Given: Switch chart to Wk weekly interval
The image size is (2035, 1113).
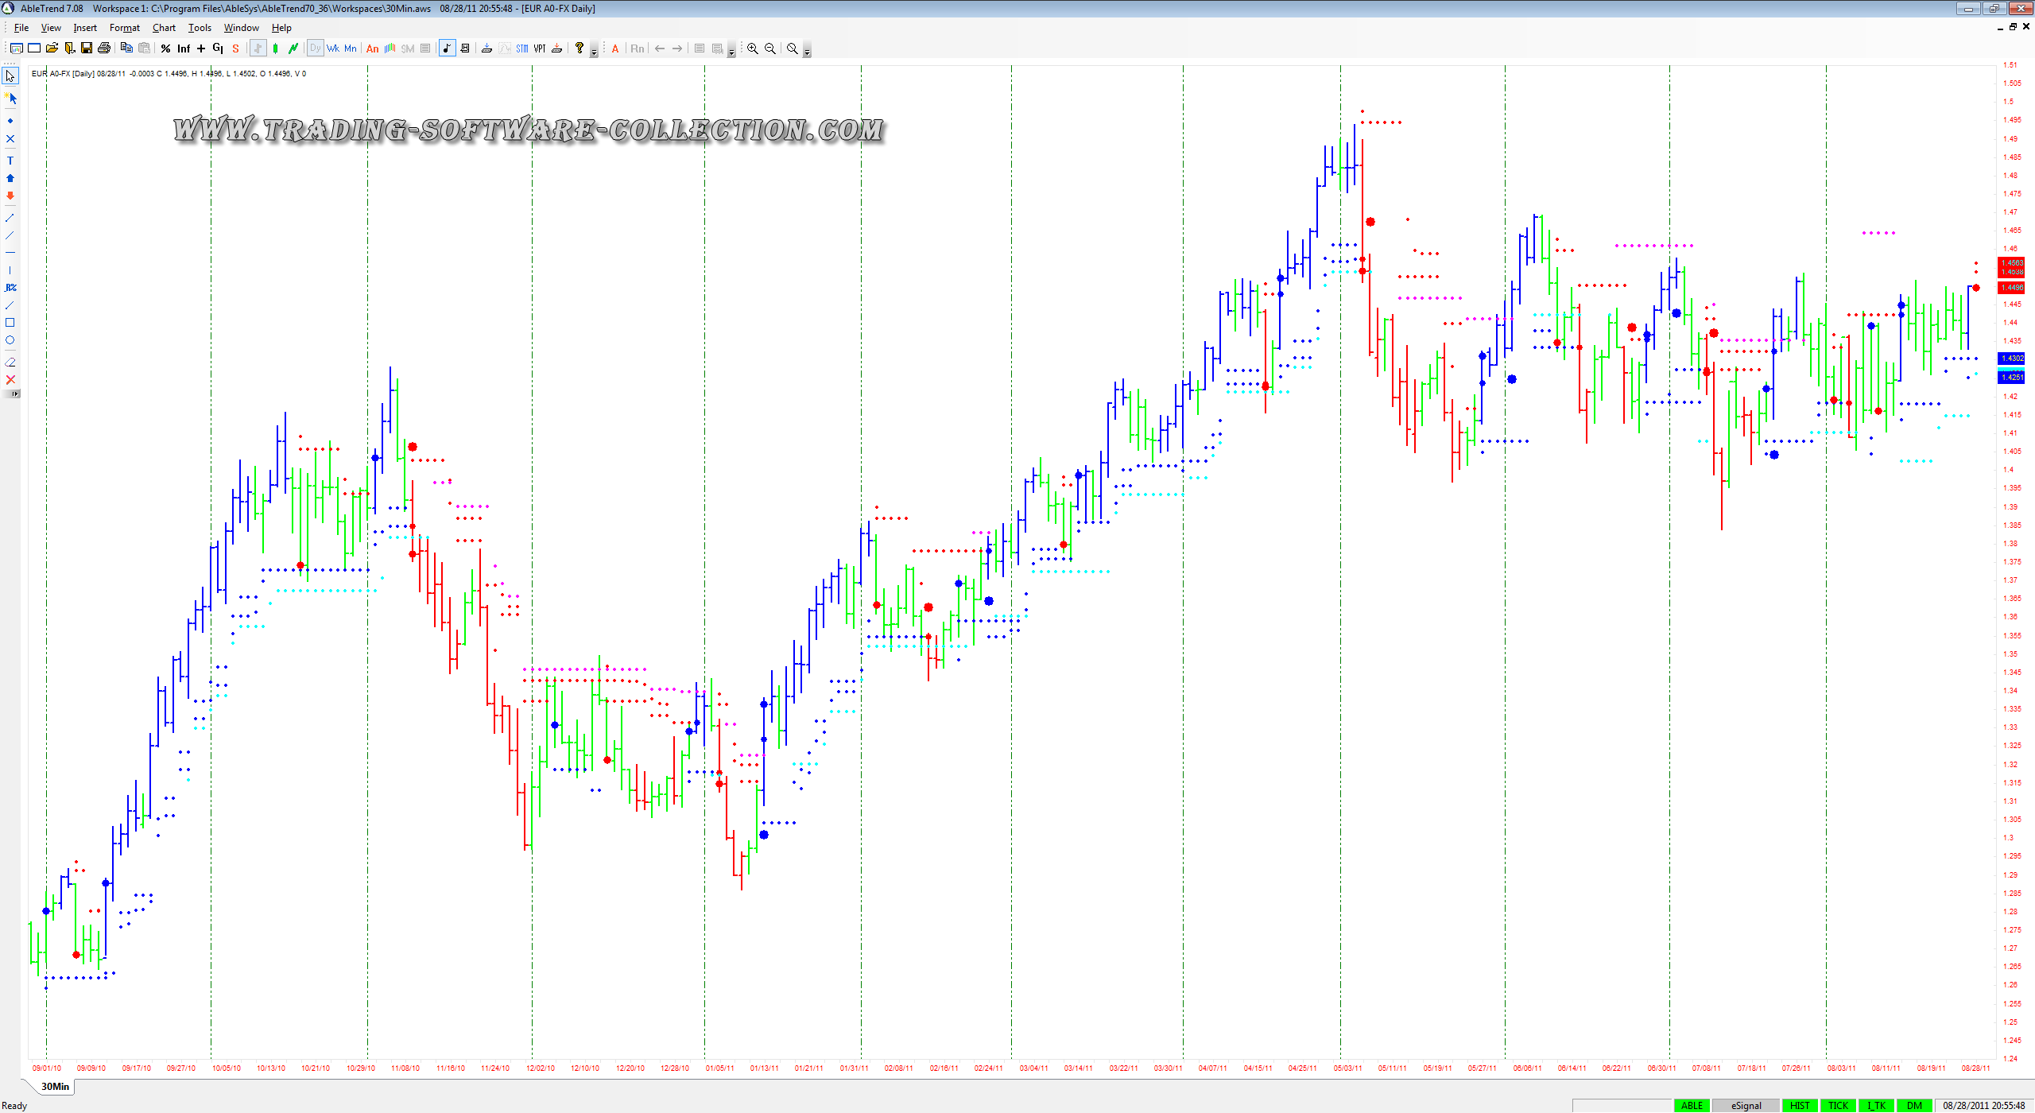Looking at the screenshot, I should click(x=333, y=48).
